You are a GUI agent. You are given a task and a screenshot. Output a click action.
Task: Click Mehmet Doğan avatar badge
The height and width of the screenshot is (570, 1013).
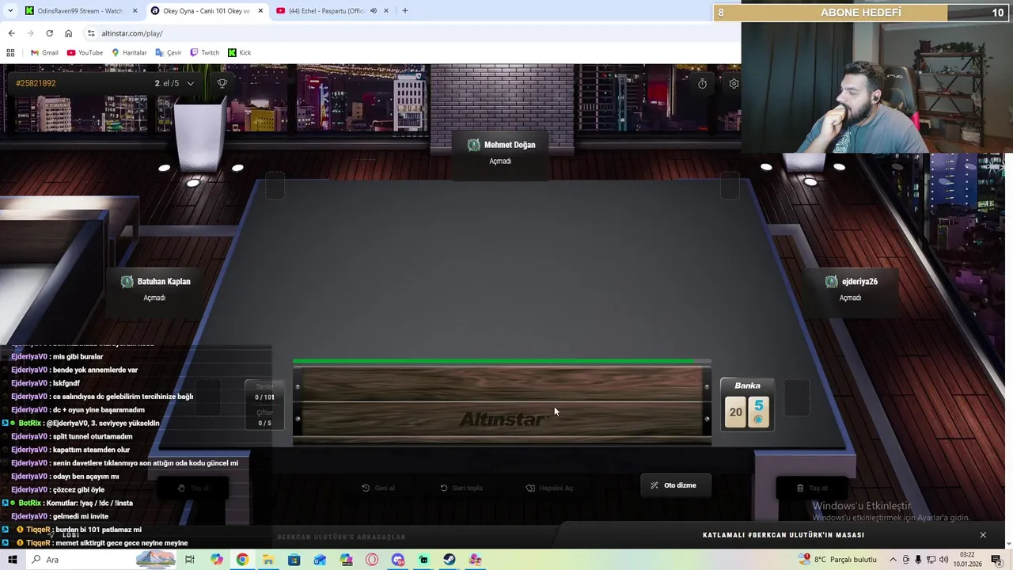[x=473, y=145]
